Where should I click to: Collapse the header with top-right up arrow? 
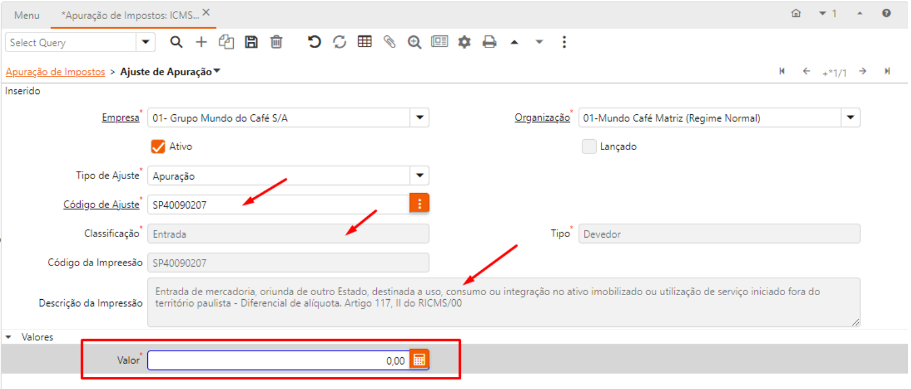[860, 13]
